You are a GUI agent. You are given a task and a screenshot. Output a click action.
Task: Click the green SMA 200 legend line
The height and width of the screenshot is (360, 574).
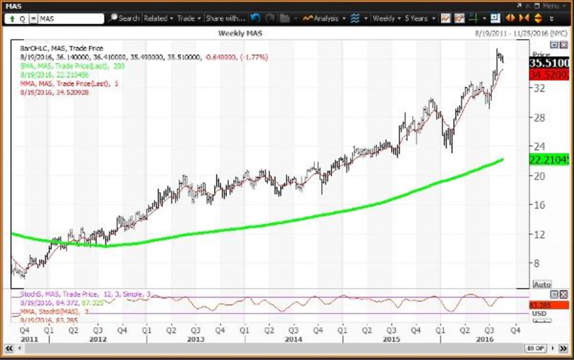[72, 66]
